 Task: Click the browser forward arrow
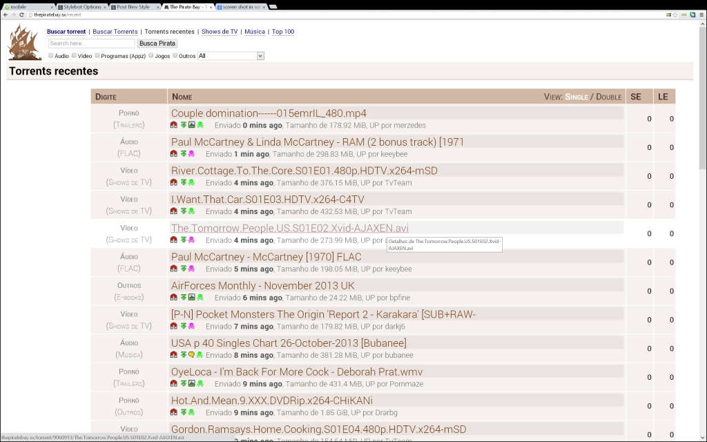14,15
